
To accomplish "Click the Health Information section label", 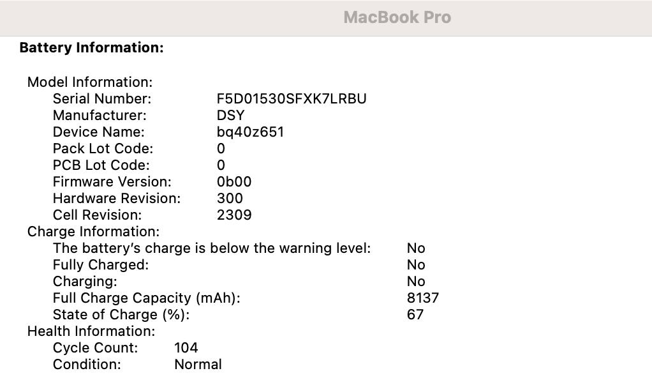I will point(91,331).
